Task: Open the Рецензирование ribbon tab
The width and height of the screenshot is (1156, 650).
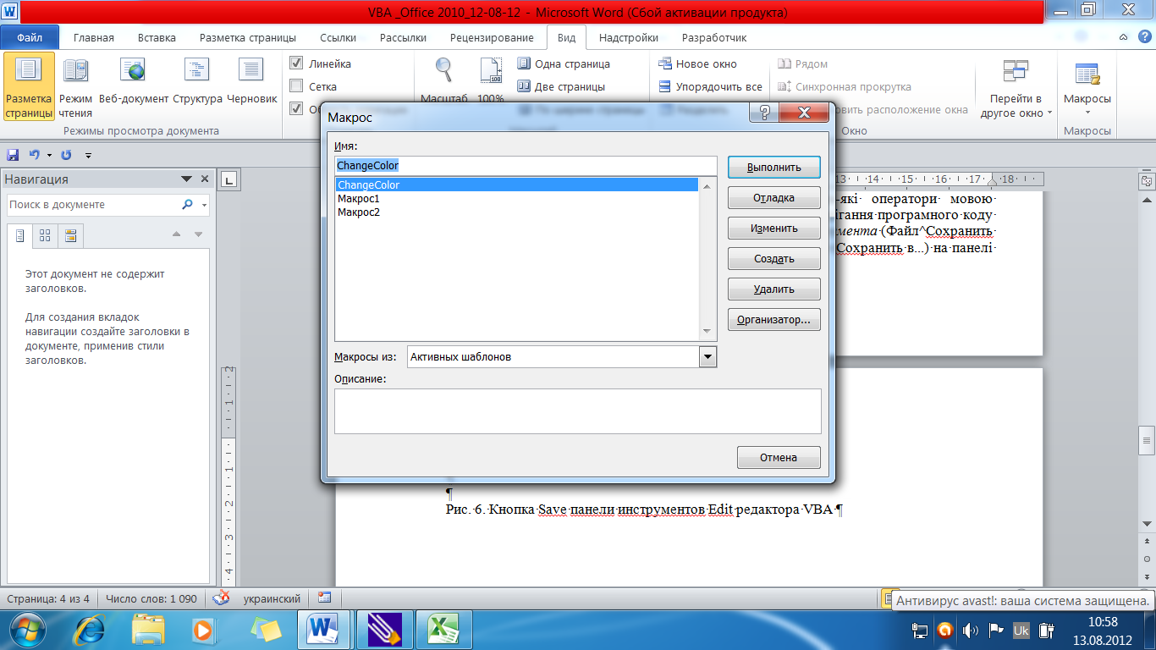Action: tap(492, 37)
